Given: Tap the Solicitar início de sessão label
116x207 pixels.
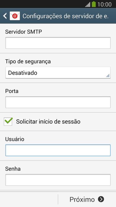Looking at the screenshot, I should [x=48, y=122].
